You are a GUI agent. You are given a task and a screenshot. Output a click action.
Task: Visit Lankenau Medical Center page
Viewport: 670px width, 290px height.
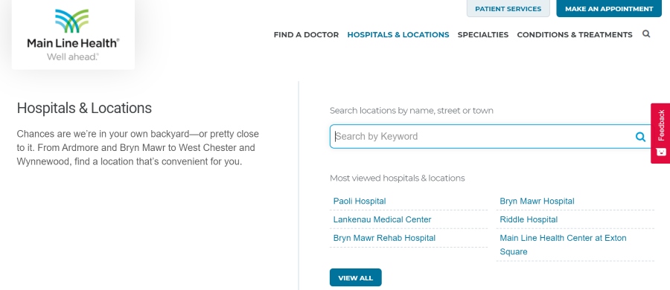pyautogui.click(x=382, y=219)
